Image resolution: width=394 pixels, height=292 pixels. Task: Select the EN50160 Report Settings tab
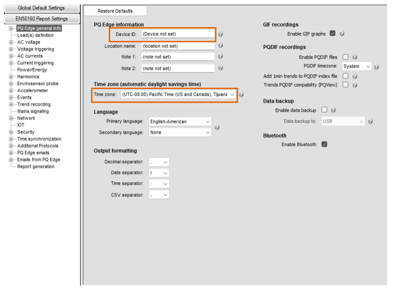(x=41, y=19)
